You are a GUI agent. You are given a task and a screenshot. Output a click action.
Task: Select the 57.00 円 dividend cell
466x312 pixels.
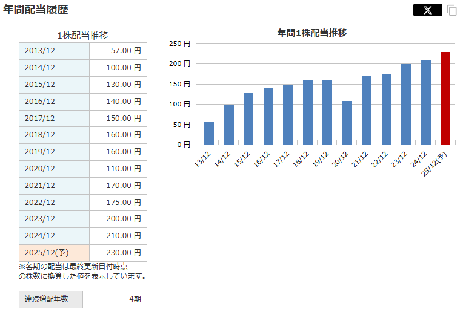pos(118,51)
